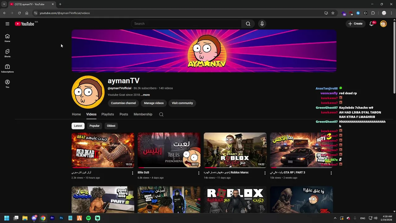Open the iBlis DzB video title
The image size is (396, 223).
pos(143,173)
